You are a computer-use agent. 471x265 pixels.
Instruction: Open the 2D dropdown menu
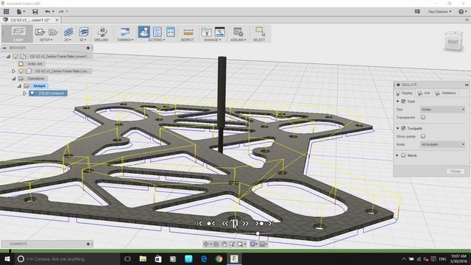click(x=68, y=40)
